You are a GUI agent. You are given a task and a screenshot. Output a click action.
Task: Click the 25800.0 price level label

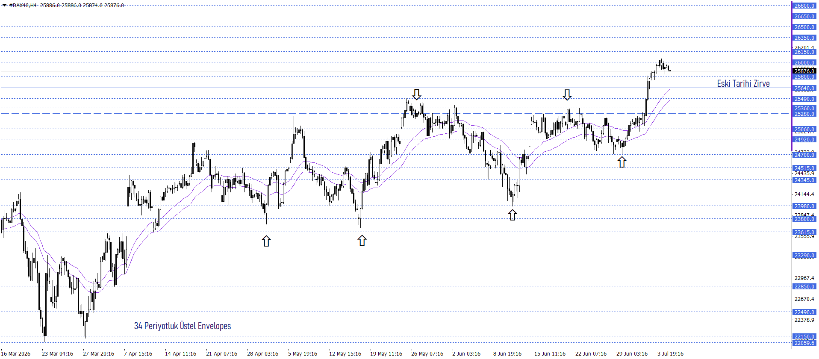[804, 77]
